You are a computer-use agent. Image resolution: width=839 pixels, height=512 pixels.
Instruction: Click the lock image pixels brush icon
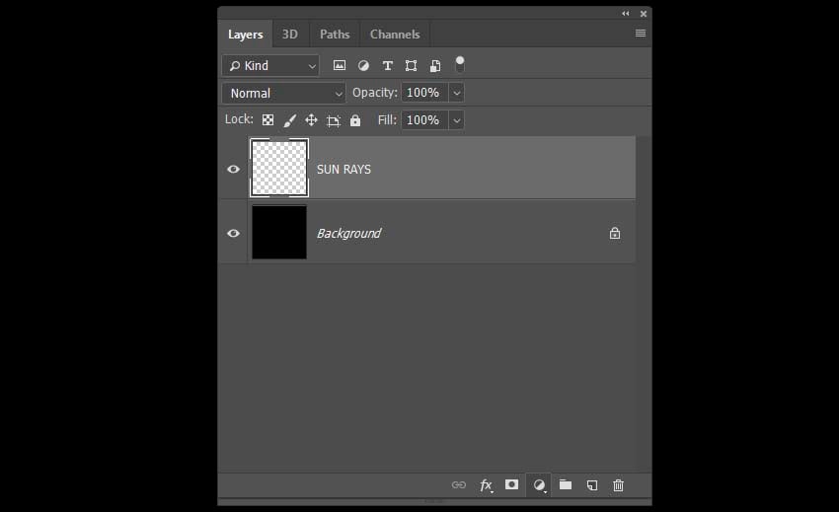point(290,120)
